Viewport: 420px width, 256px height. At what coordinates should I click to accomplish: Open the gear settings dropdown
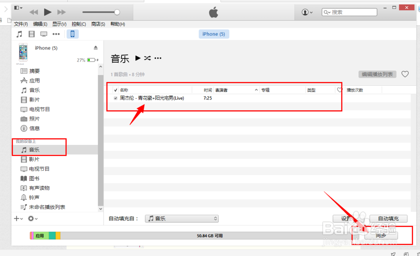coord(33,219)
